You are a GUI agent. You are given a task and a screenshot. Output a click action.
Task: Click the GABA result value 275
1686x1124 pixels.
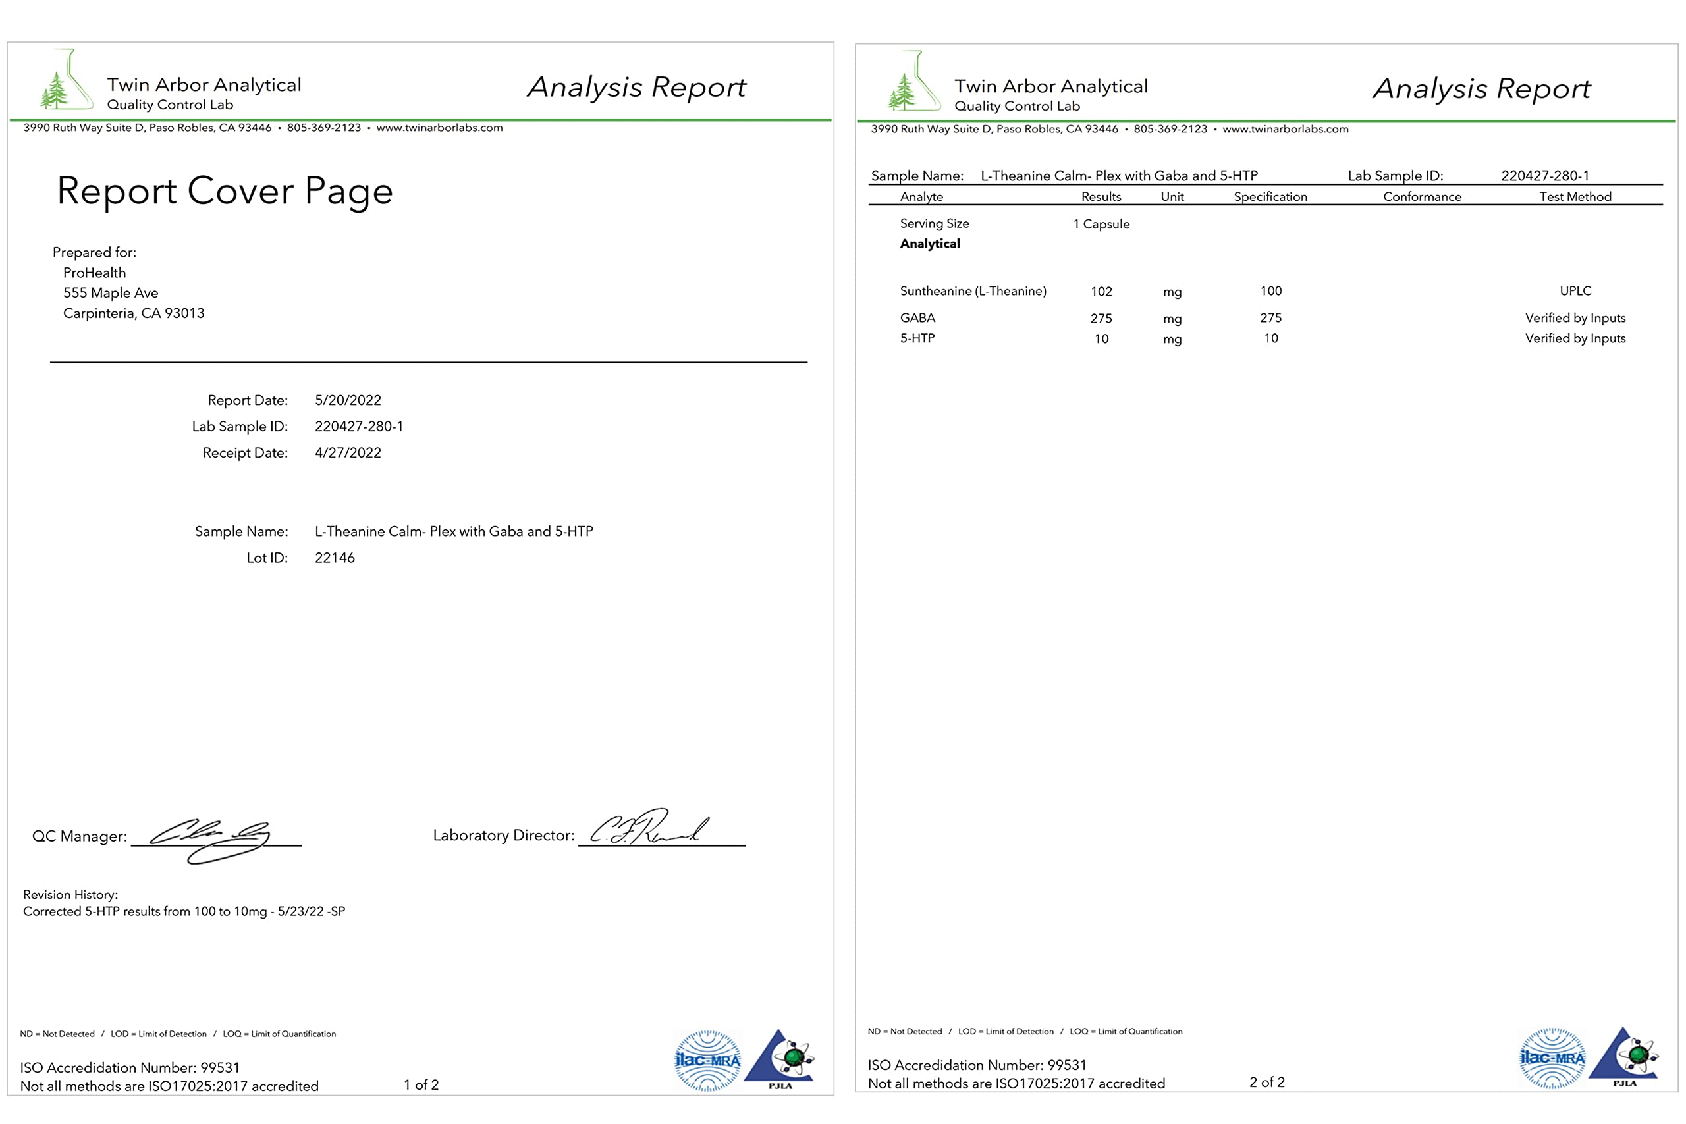click(1101, 318)
